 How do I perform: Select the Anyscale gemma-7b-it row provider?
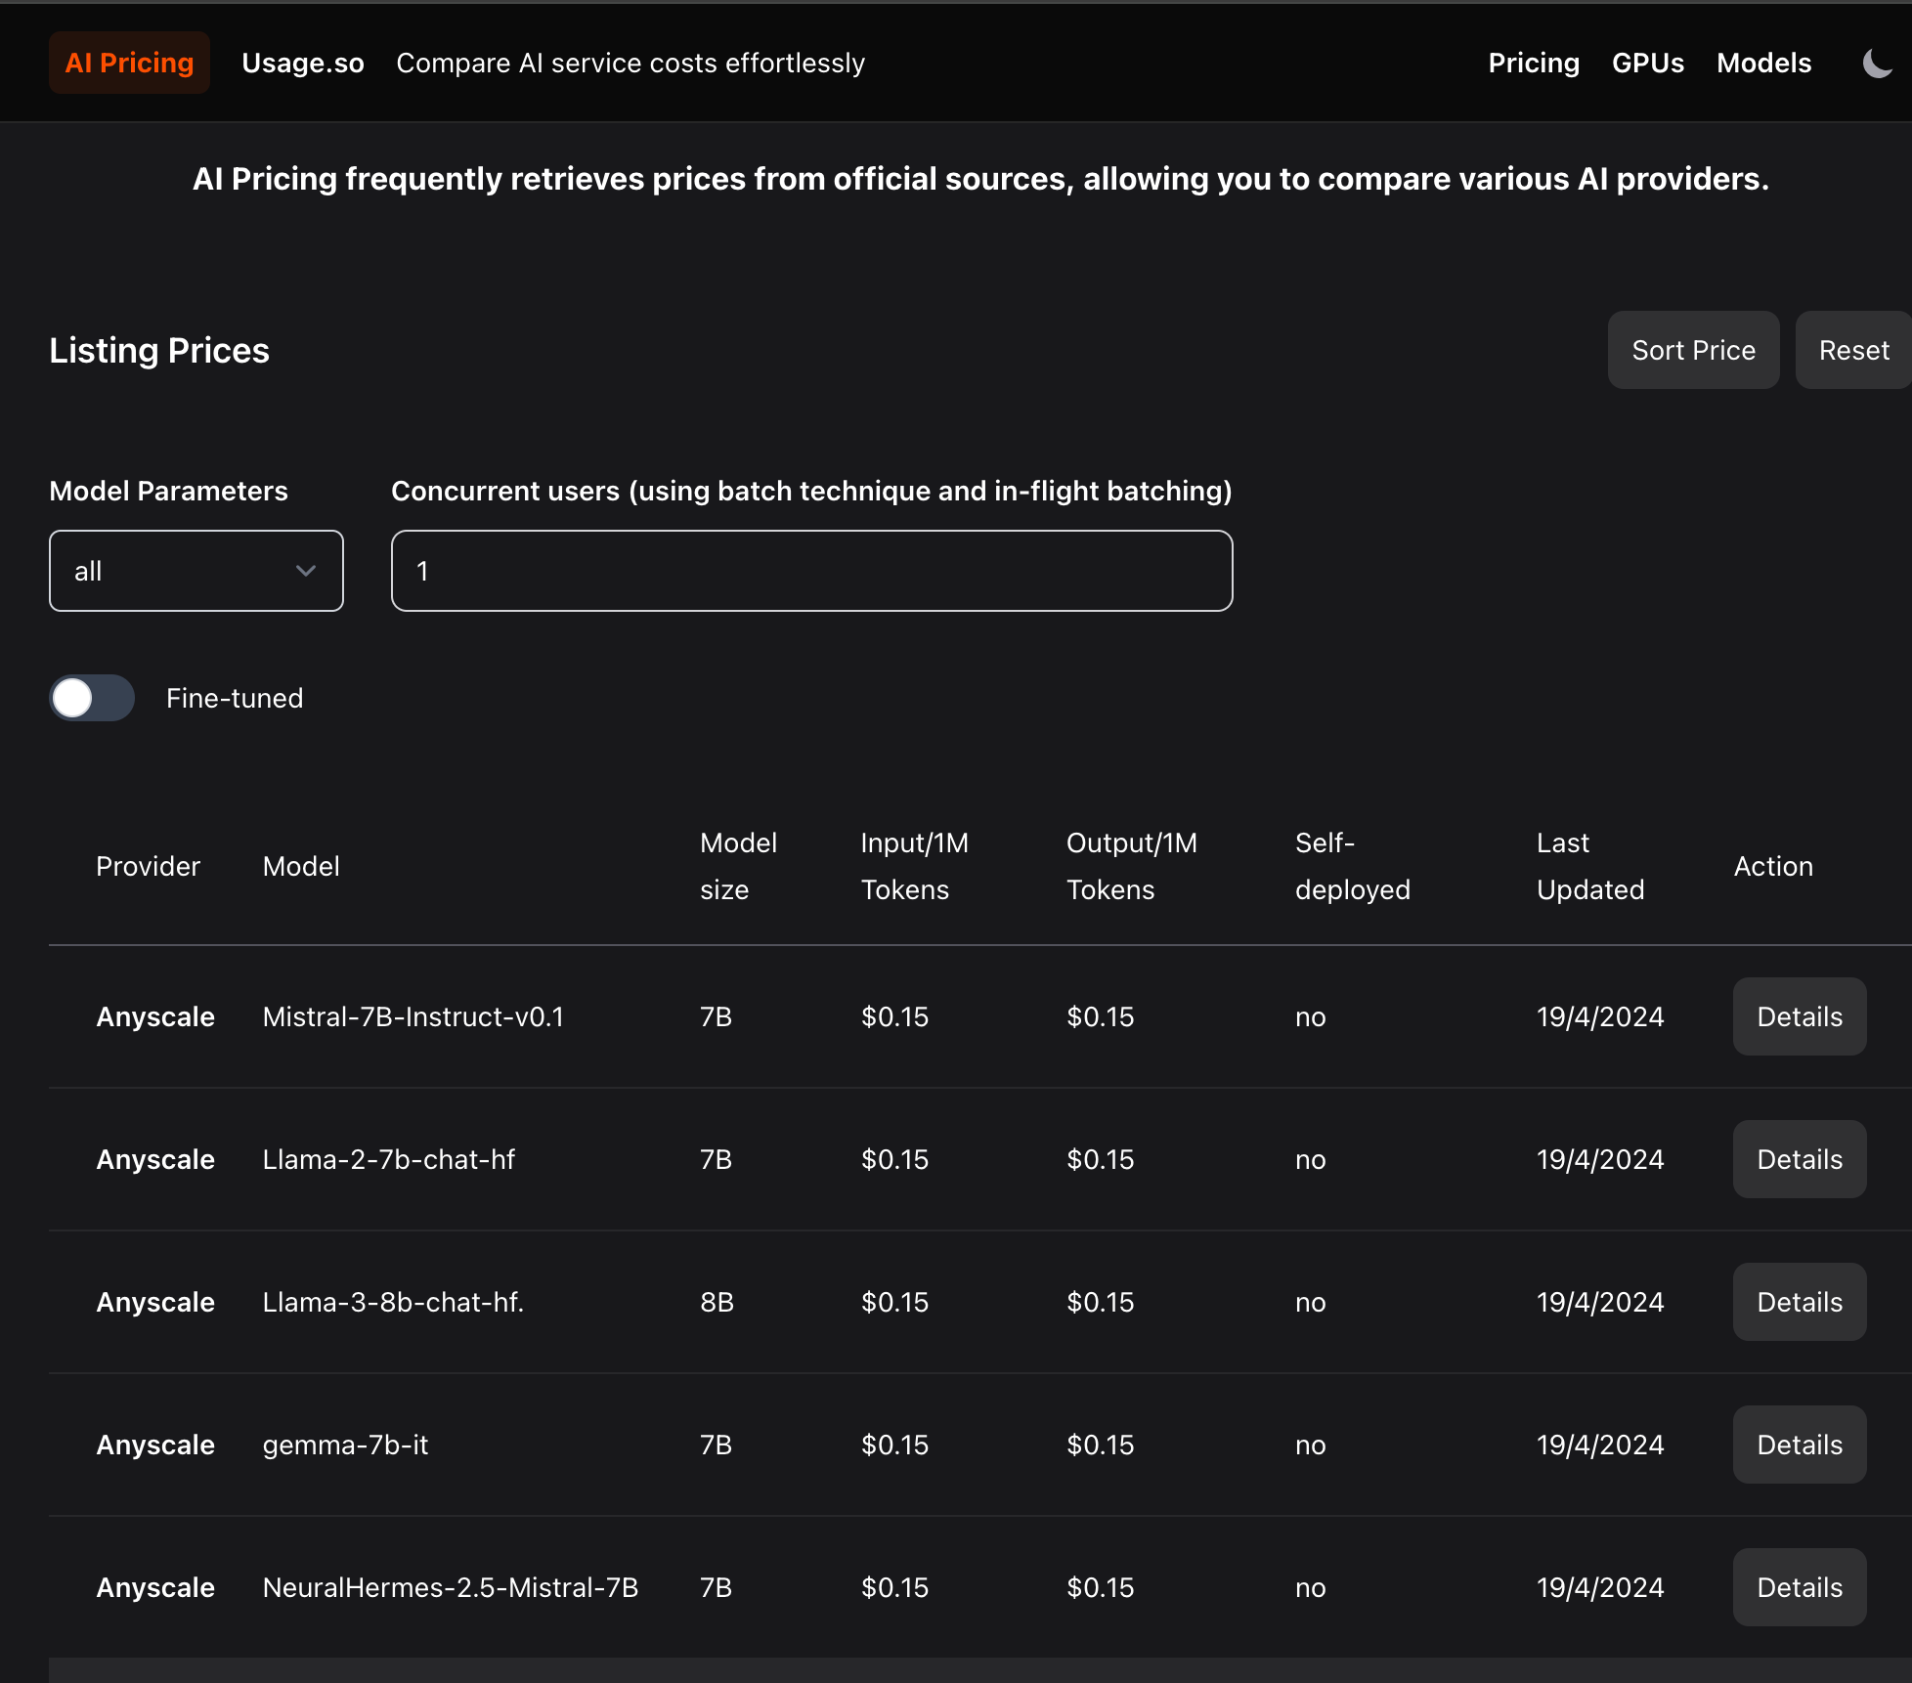(x=155, y=1445)
